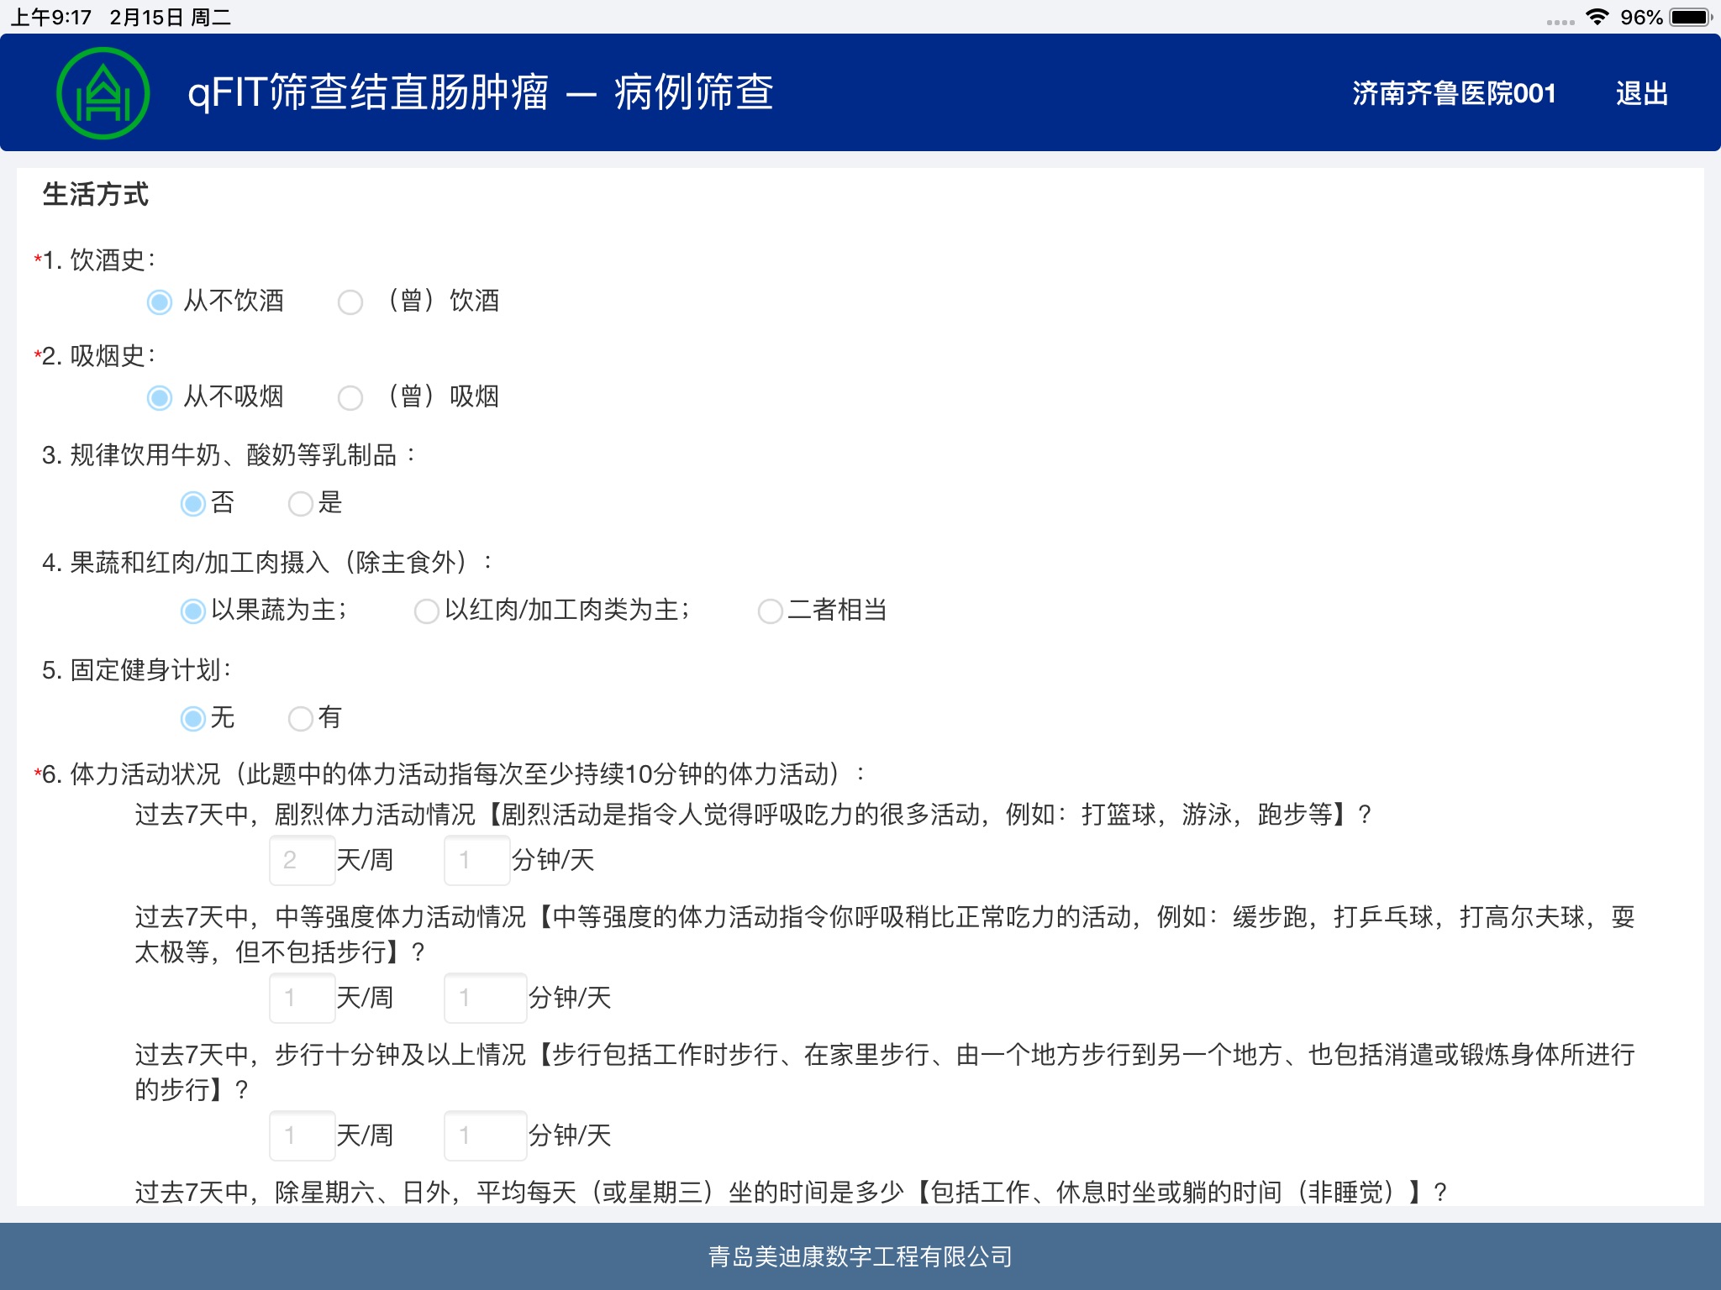Focus walking 天/周 input field
This screenshot has height=1290, width=1721.
[x=303, y=1135]
